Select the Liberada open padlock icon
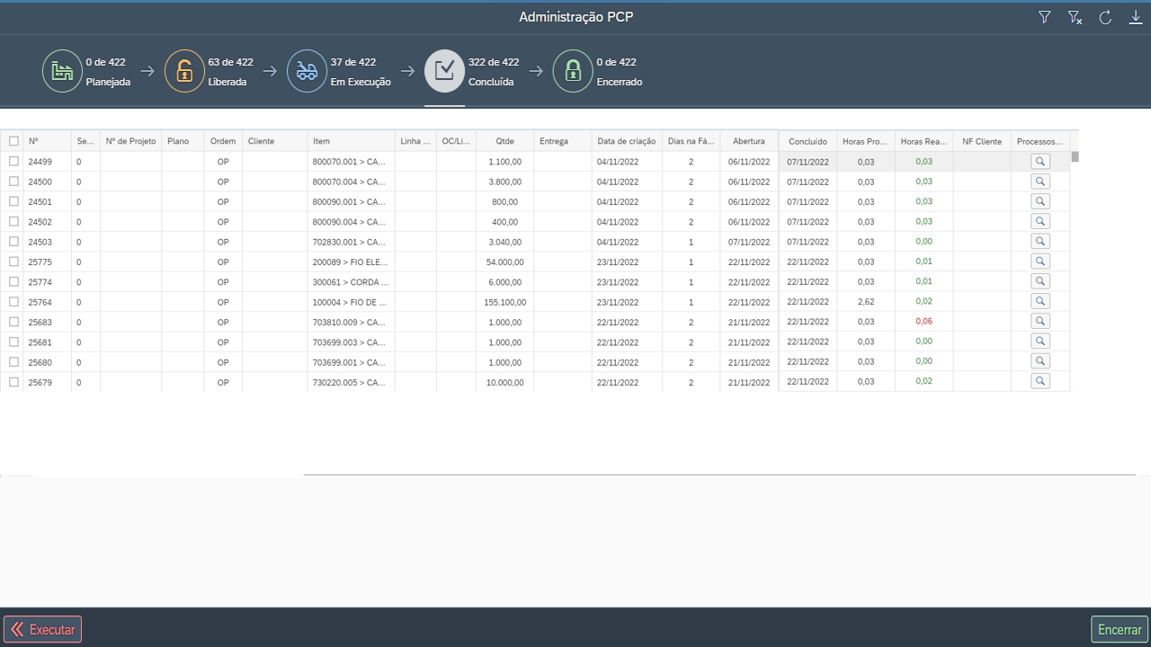Screen dimensions: 1151x647 (184, 71)
